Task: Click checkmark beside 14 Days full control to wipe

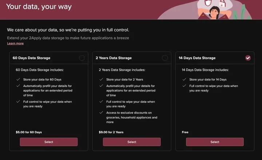Action: [184, 86]
